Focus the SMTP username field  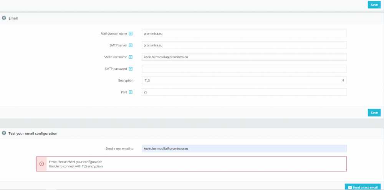point(244,57)
